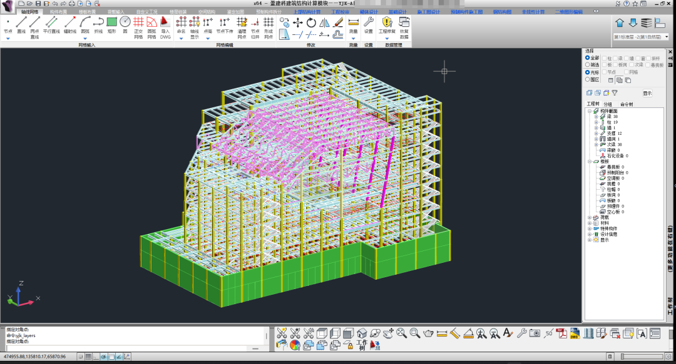
Task: Click the 形成网点 form grid points icon
Action: coord(269,28)
